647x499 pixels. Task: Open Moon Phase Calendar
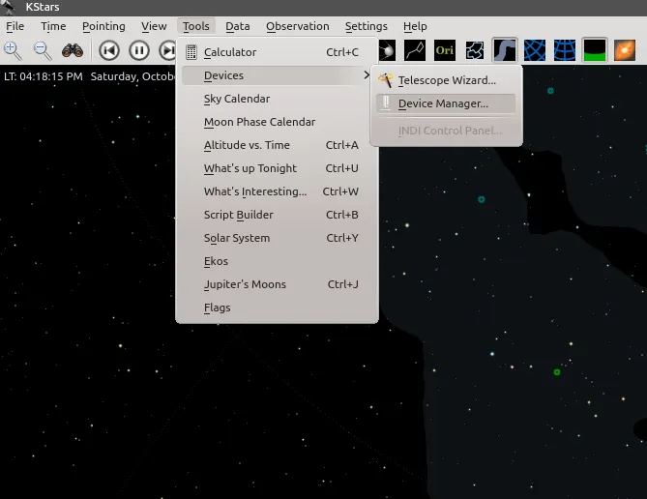(277, 122)
